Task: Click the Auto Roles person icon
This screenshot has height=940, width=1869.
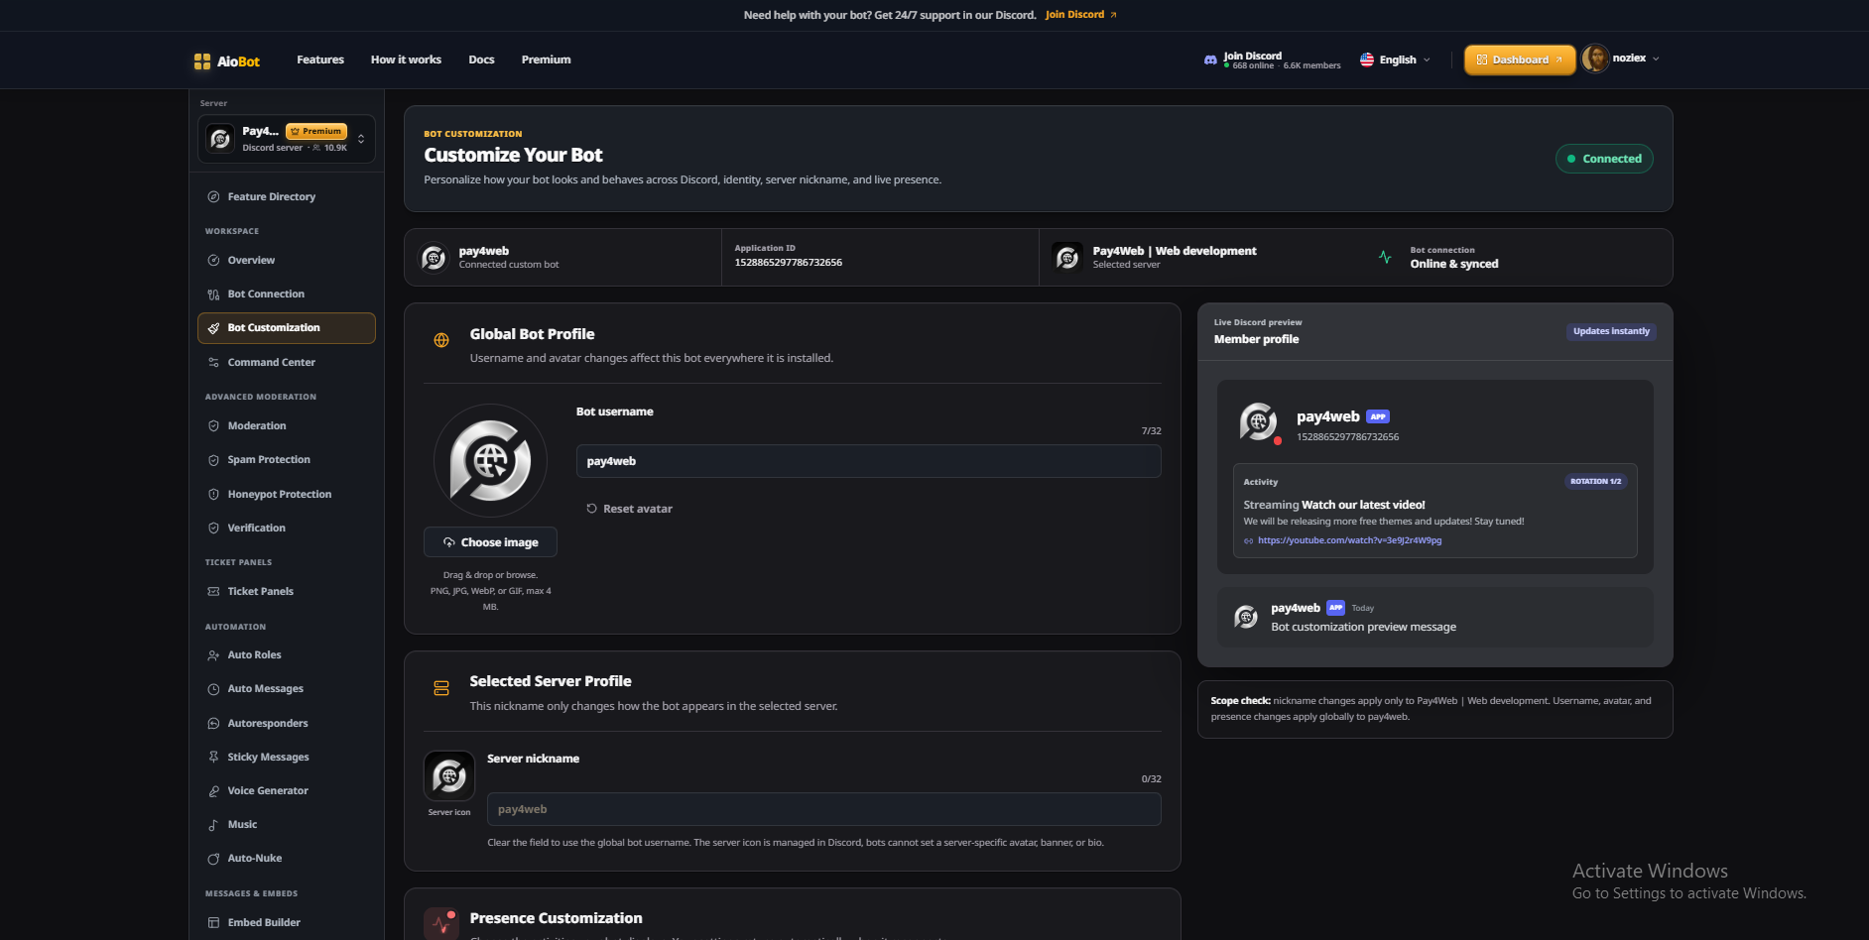Action: coord(213,655)
